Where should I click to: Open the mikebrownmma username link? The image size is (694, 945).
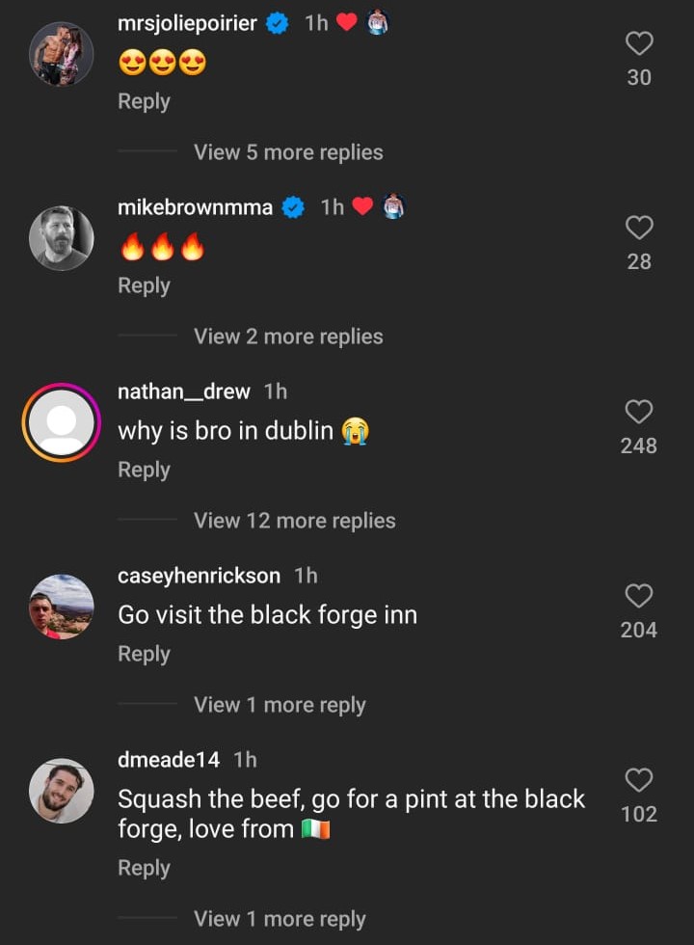195,207
